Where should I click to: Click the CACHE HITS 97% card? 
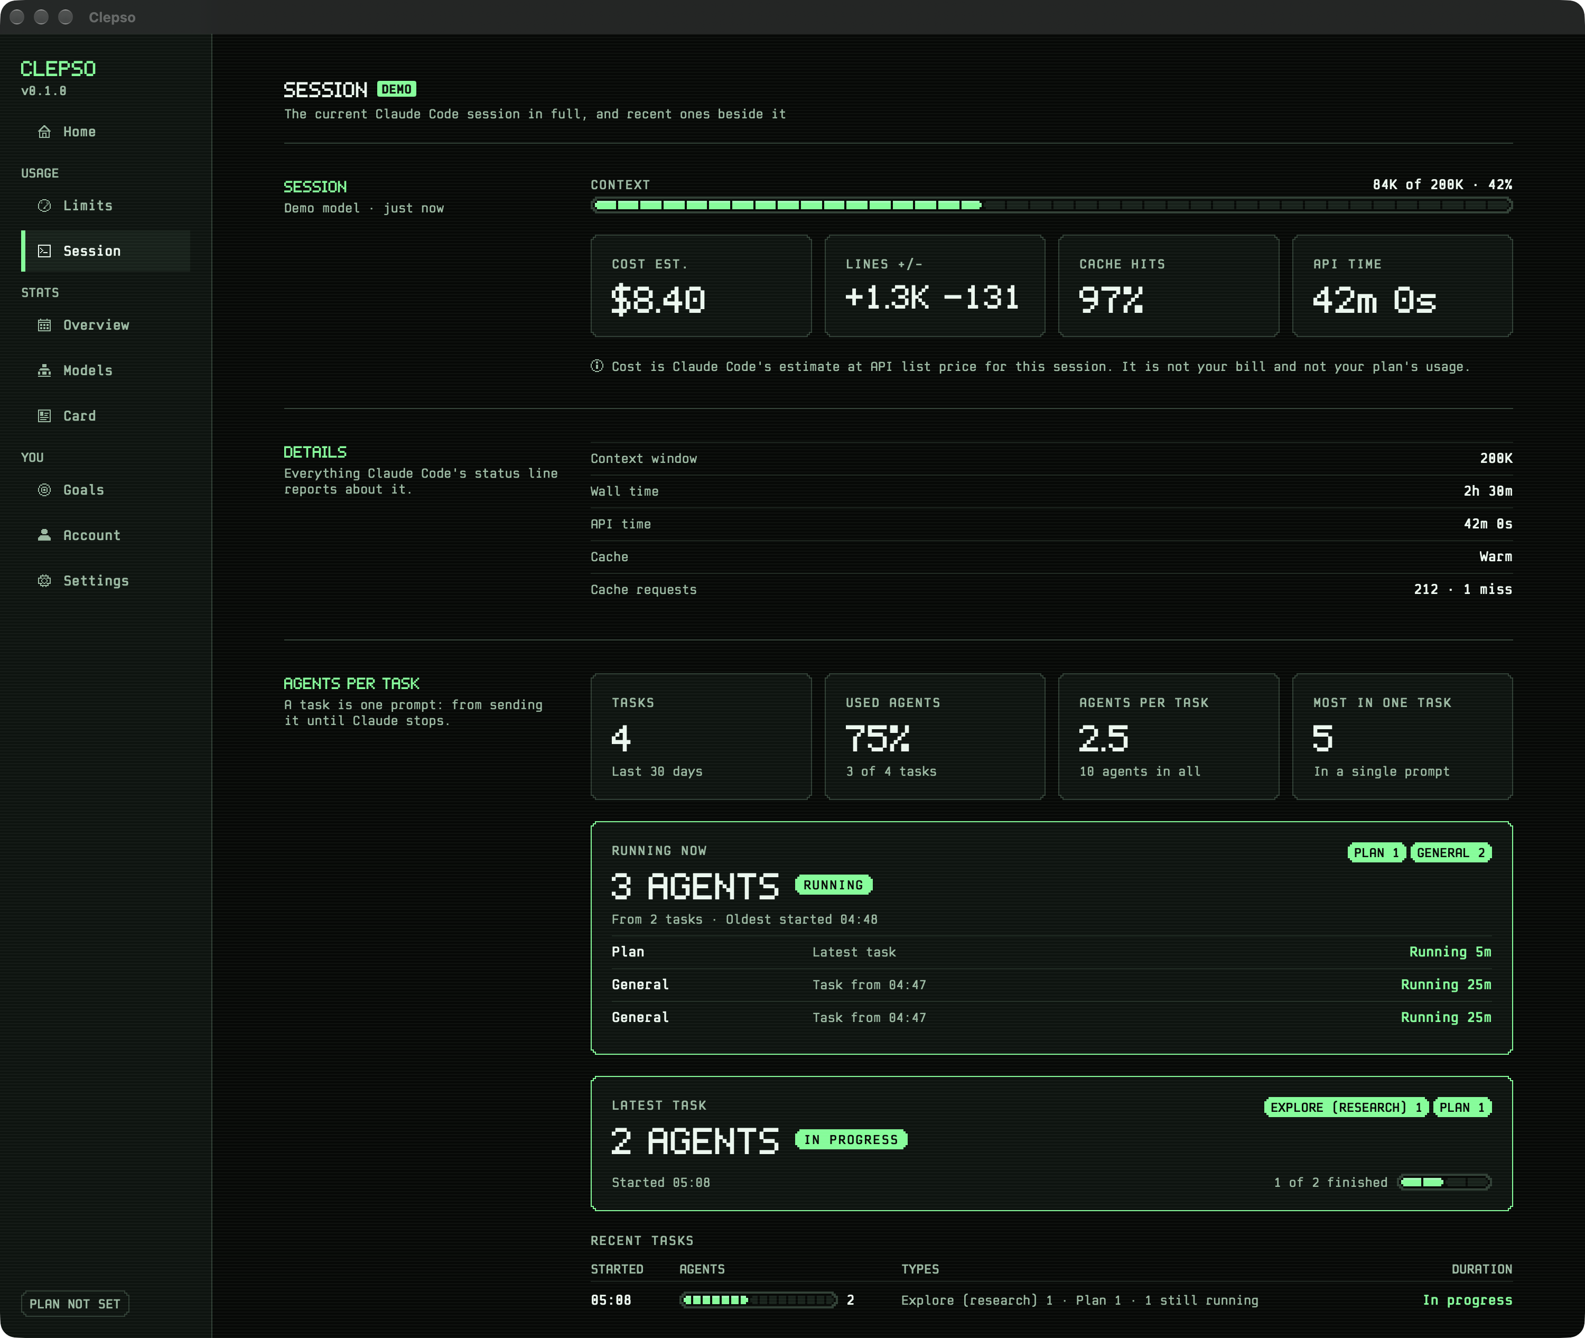tap(1169, 286)
